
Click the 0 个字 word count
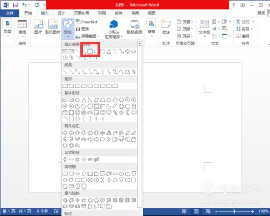click(x=42, y=211)
